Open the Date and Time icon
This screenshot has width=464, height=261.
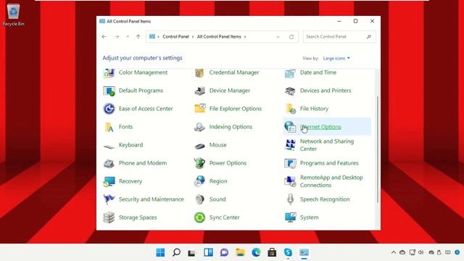click(x=290, y=72)
